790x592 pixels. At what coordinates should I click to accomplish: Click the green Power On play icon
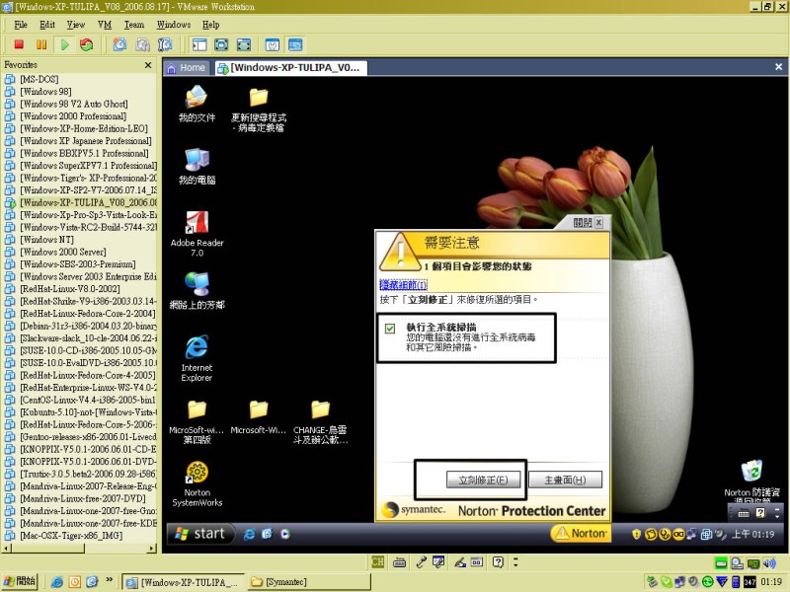click(64, 44)
